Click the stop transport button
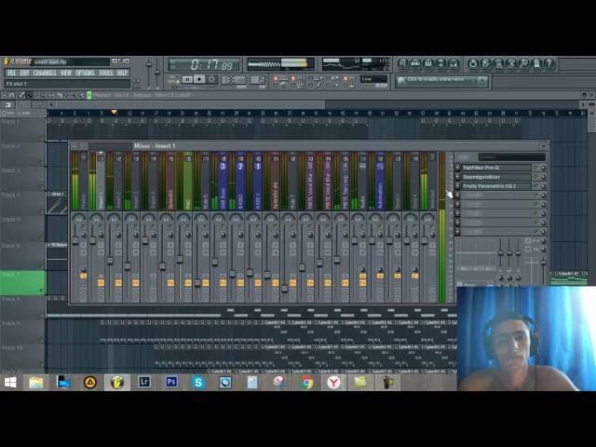 [x=199, y=79]
